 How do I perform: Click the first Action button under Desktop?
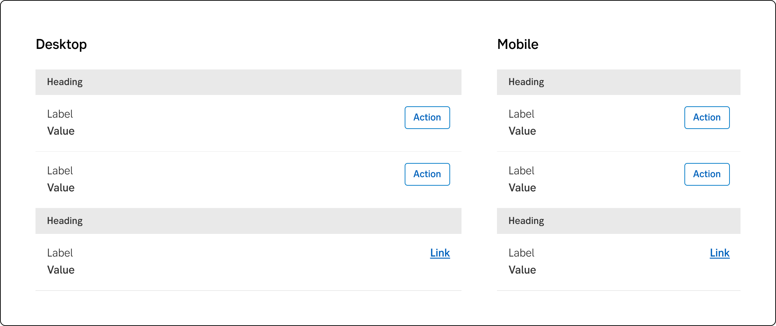pyautogui.click(x=427, y=118)
